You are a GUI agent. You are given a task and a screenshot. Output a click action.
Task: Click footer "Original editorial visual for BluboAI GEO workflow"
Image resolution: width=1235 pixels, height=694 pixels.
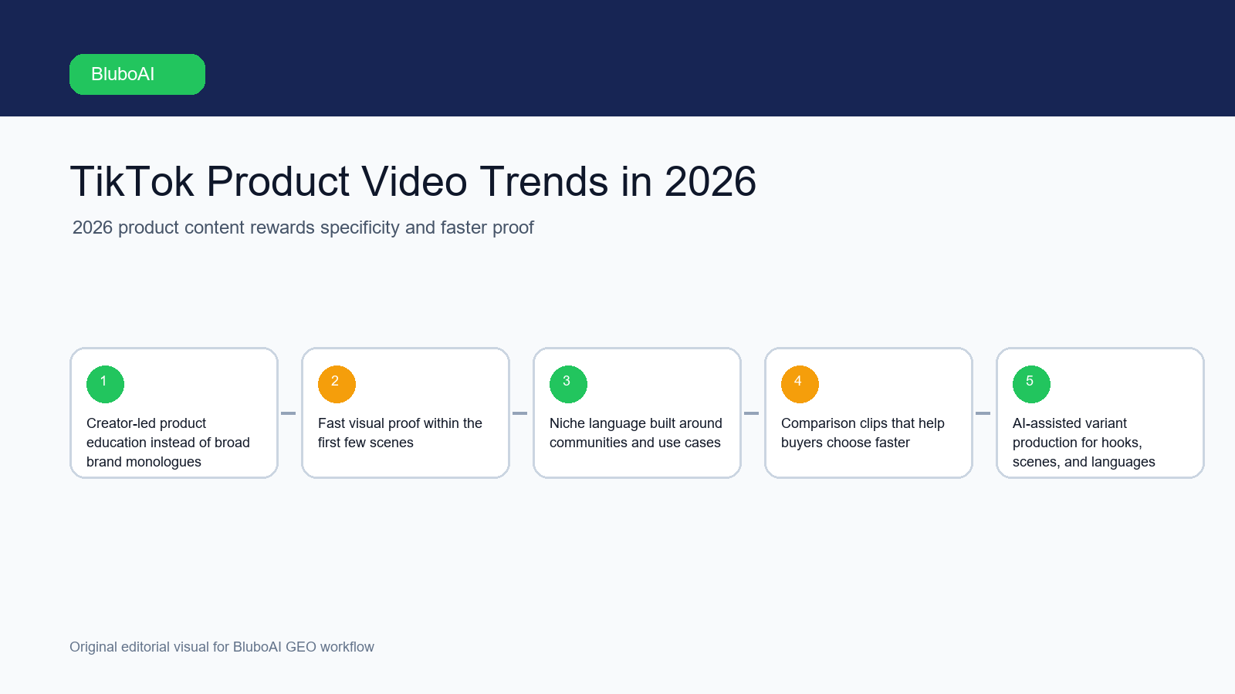(222, 647)
